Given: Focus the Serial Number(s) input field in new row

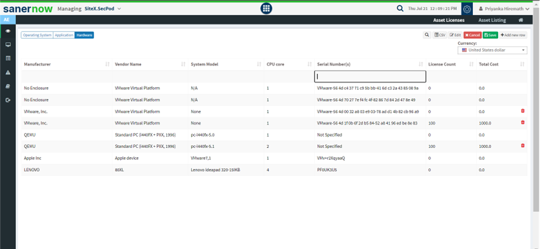Looking at the screenshot, I should [x=370, y=77].
